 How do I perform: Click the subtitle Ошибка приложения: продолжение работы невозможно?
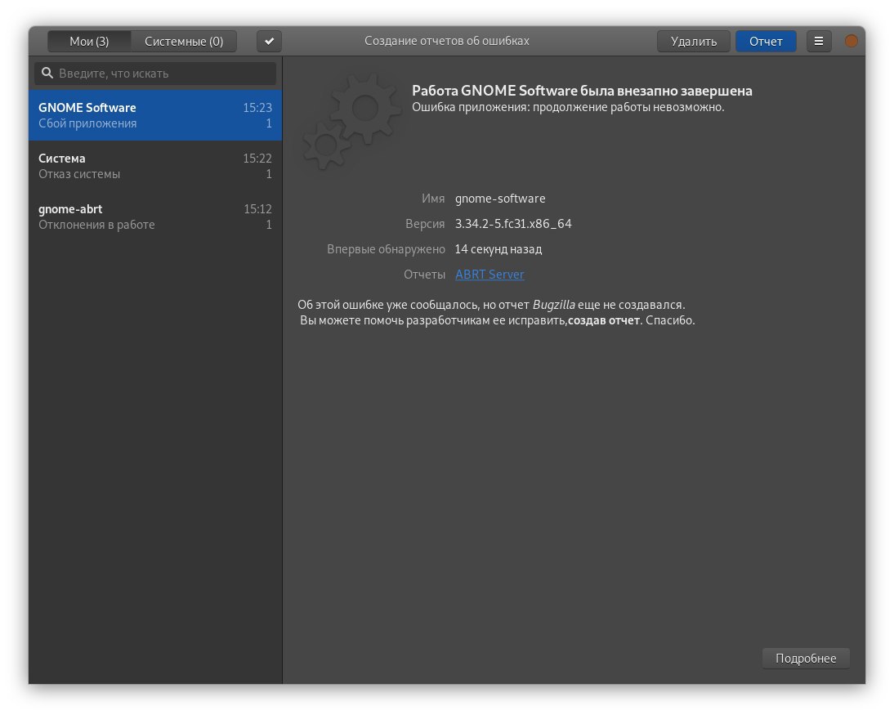click(x=568, y=107)
